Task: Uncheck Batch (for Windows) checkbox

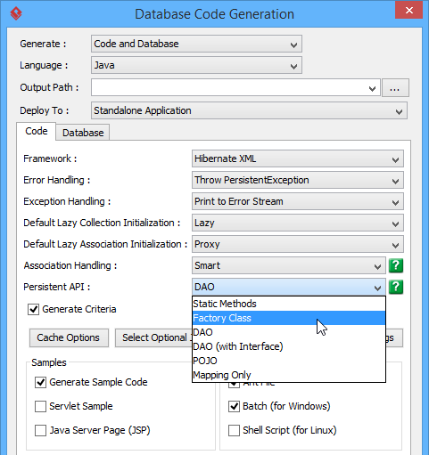Action: pyautogui.click(x=234, y=406)
